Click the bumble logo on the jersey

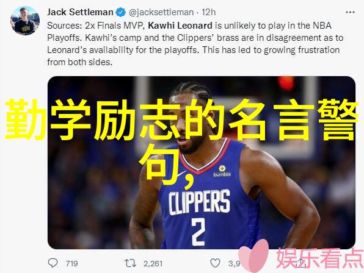click(222, 171)
